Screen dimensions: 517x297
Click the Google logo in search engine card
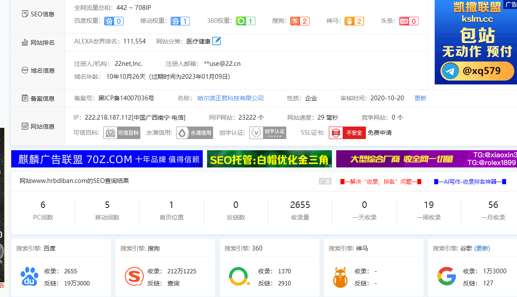(446, 277)
